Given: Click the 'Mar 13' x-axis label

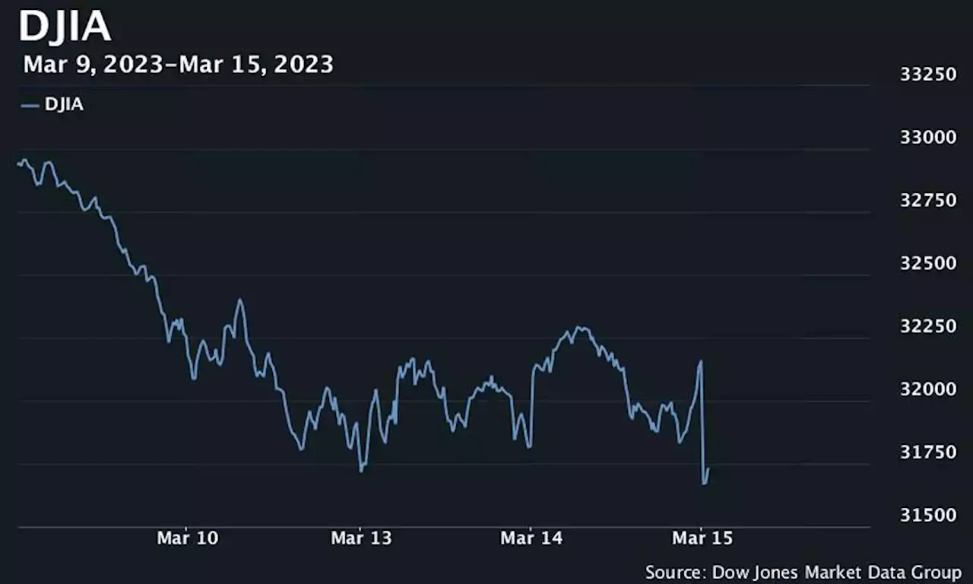Looking at the screenshot, I should 362,538.
